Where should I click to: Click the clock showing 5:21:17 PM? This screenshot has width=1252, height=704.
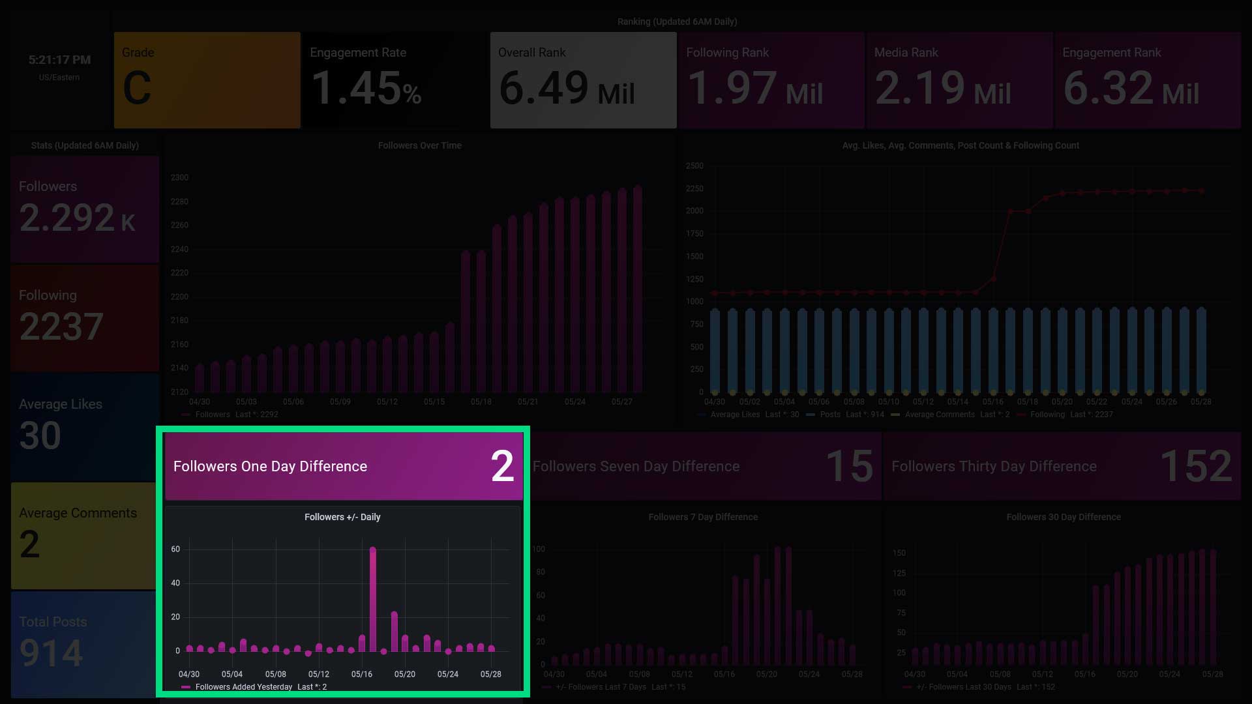[x=59, y=61]
